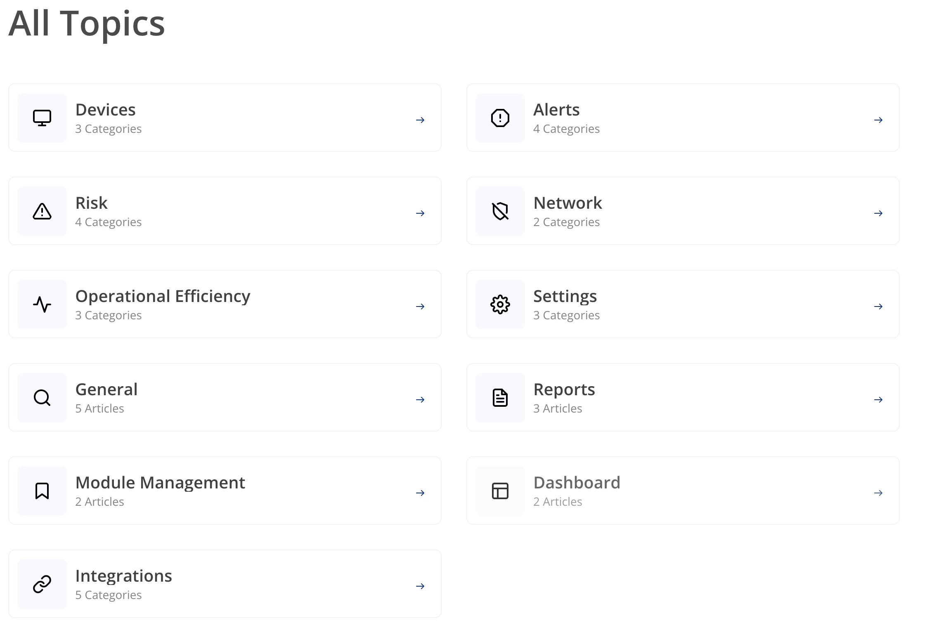This screenshot has width=927, height=632.
Task: Open the Operational Efficiency topic title
Action: point(163,296)
